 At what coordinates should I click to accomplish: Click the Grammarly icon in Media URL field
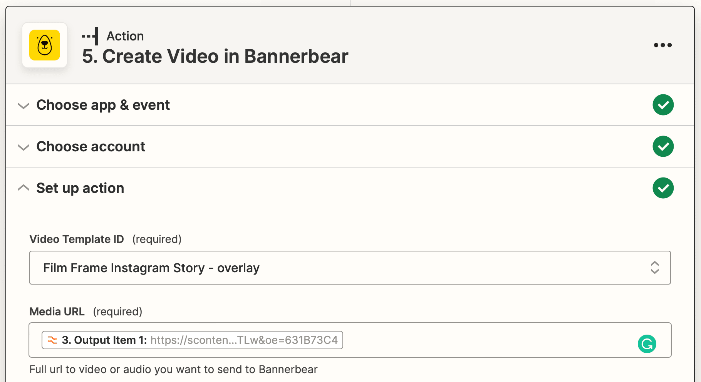click(647, 344)
